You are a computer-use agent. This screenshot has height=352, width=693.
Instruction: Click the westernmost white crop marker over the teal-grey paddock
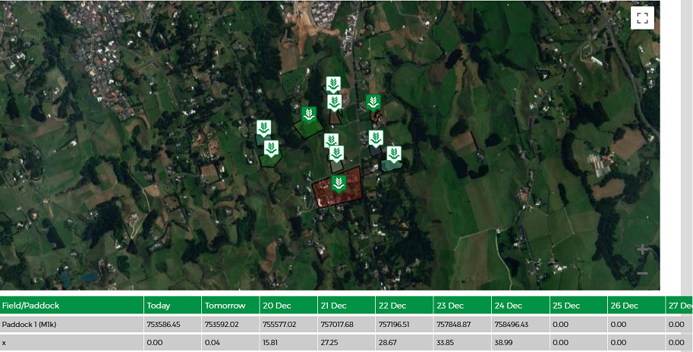click(x=264, y=129)
